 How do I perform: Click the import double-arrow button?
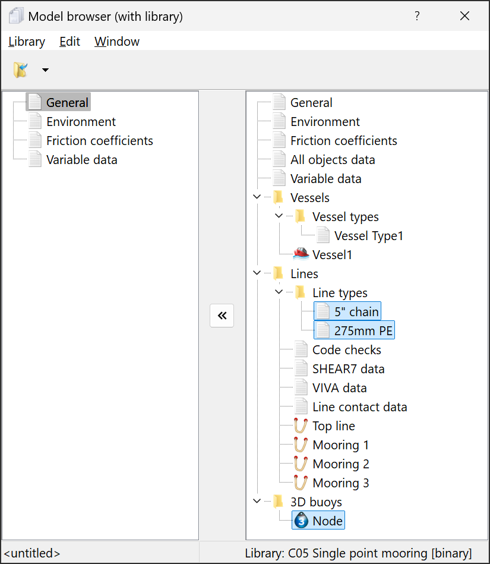[x=222, y=316]
